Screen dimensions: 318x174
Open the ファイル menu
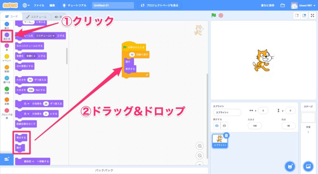point(39,6)
